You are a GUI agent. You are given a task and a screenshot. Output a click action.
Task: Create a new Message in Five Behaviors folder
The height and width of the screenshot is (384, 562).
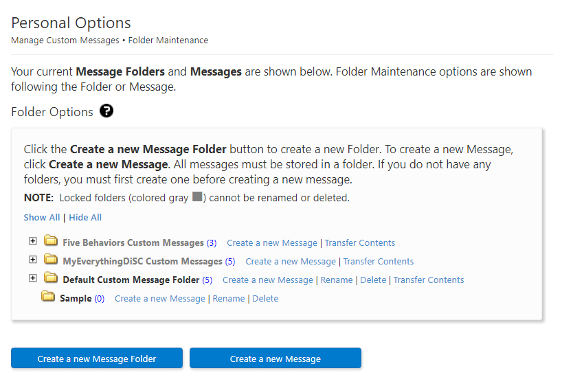pyautogui.click(x=272, y=243)
